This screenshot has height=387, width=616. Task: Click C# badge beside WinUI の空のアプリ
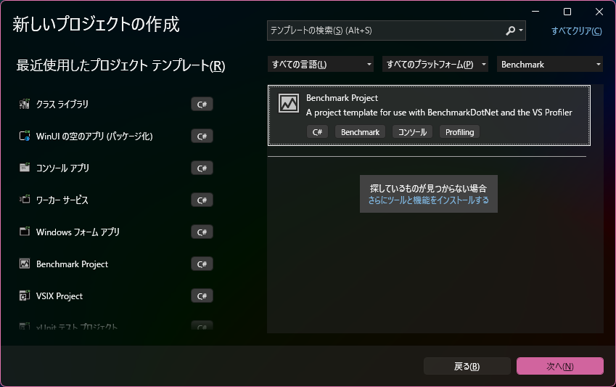pyautogui.click(x=202, y=136)
